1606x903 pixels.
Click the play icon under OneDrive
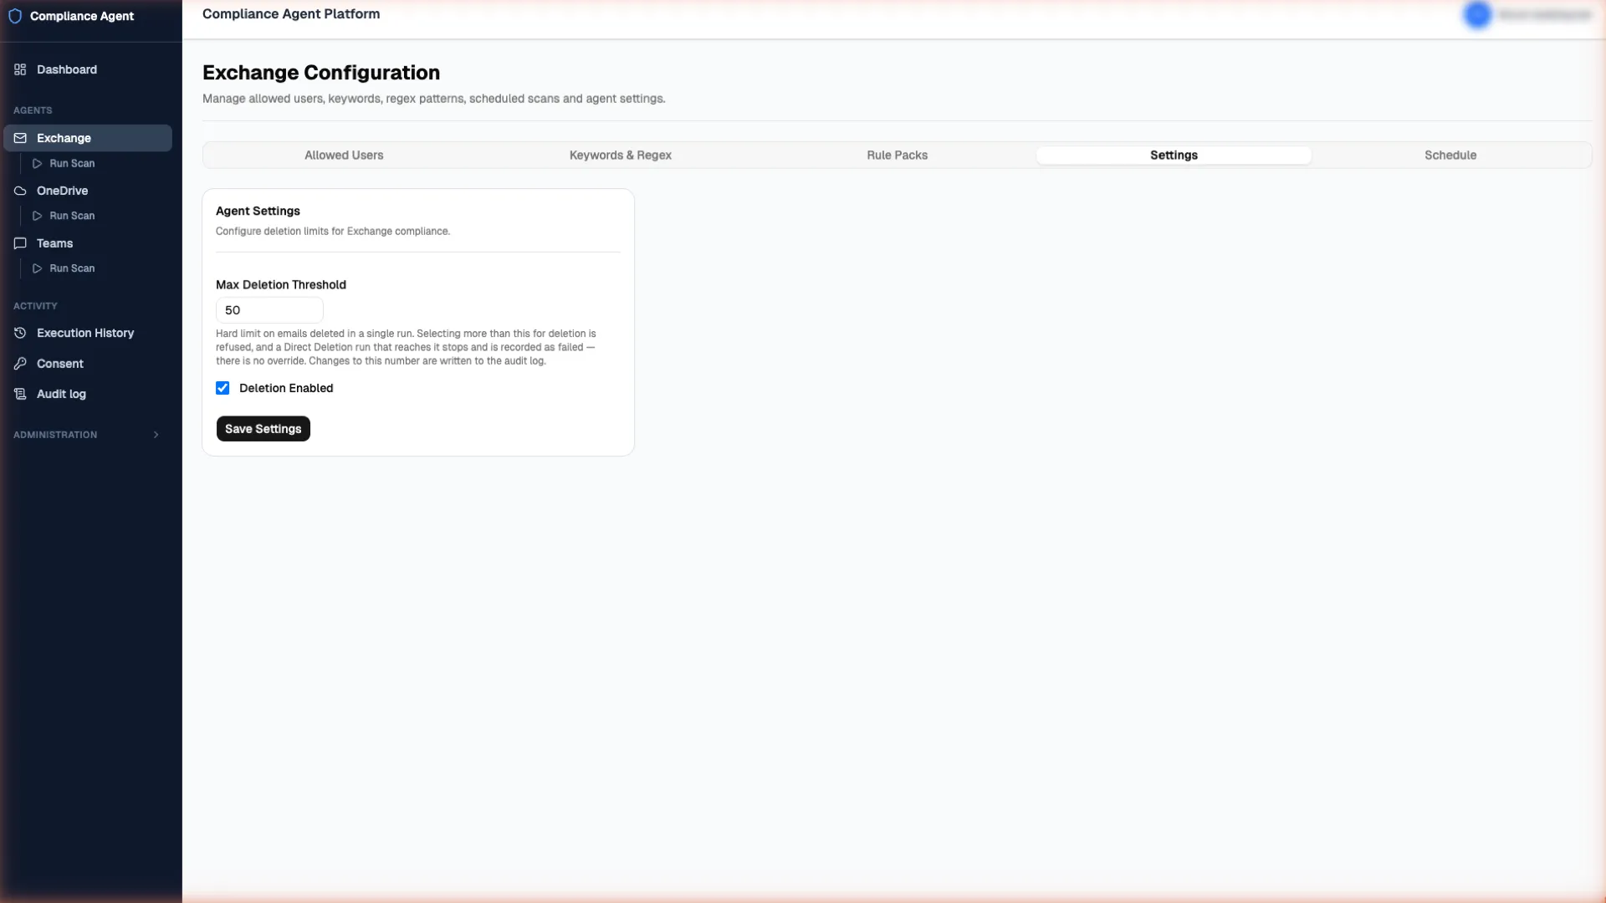37,216
